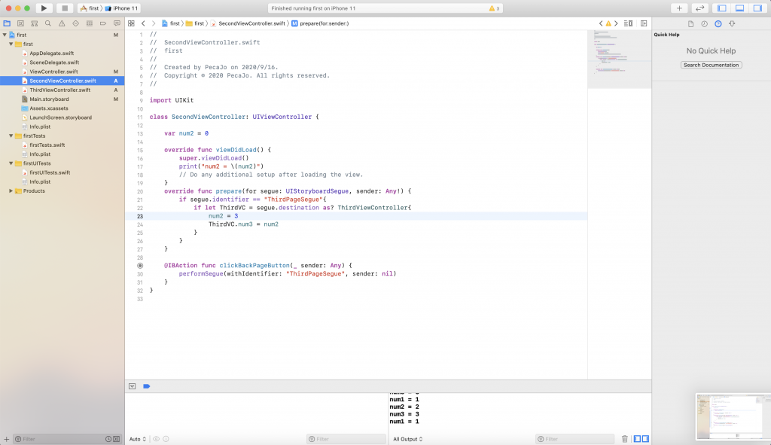
Task: Select the project navigator folder icon
Action: pyautogui.click(x=7, y=23)
